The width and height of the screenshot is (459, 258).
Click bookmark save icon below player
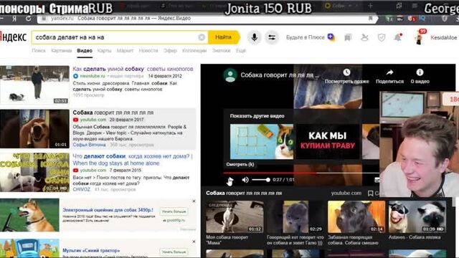click(370, 193)
